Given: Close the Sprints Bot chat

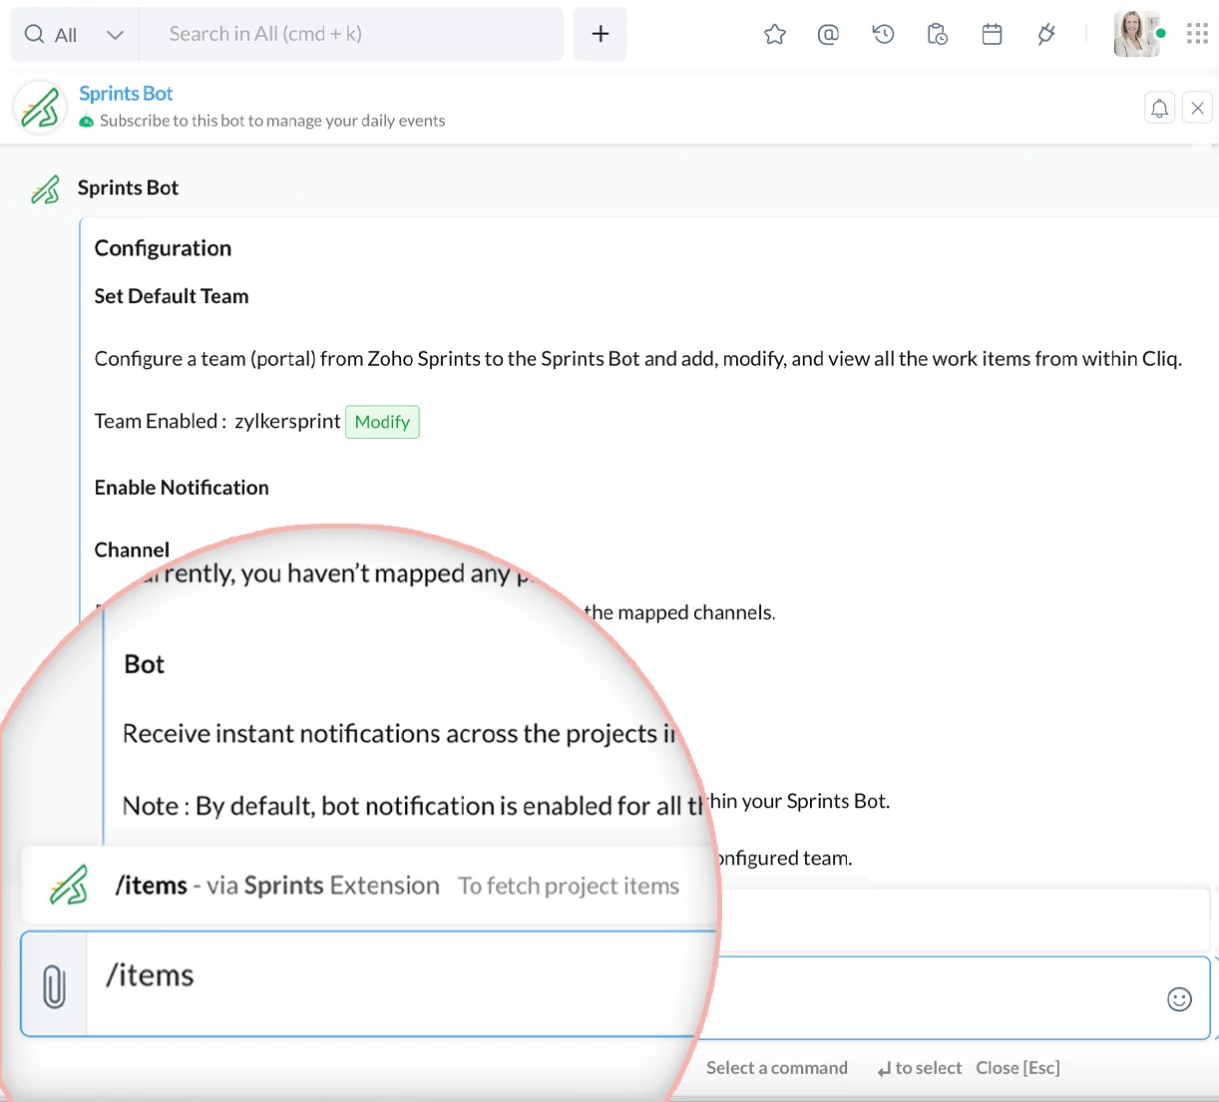Looking at the screenshot, I should coord(1197,108).
